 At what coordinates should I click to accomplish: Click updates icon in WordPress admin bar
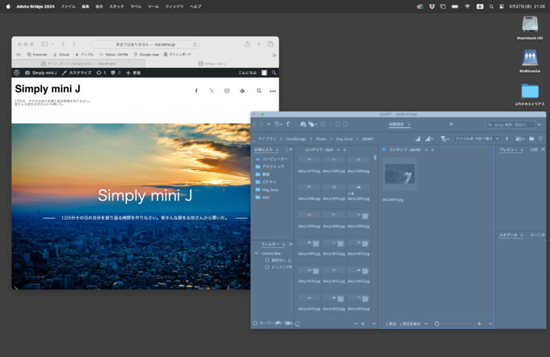[x=98, y=73]
